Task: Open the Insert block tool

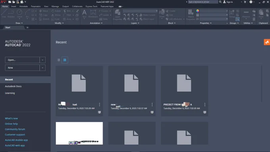Action: pos(162,14)
